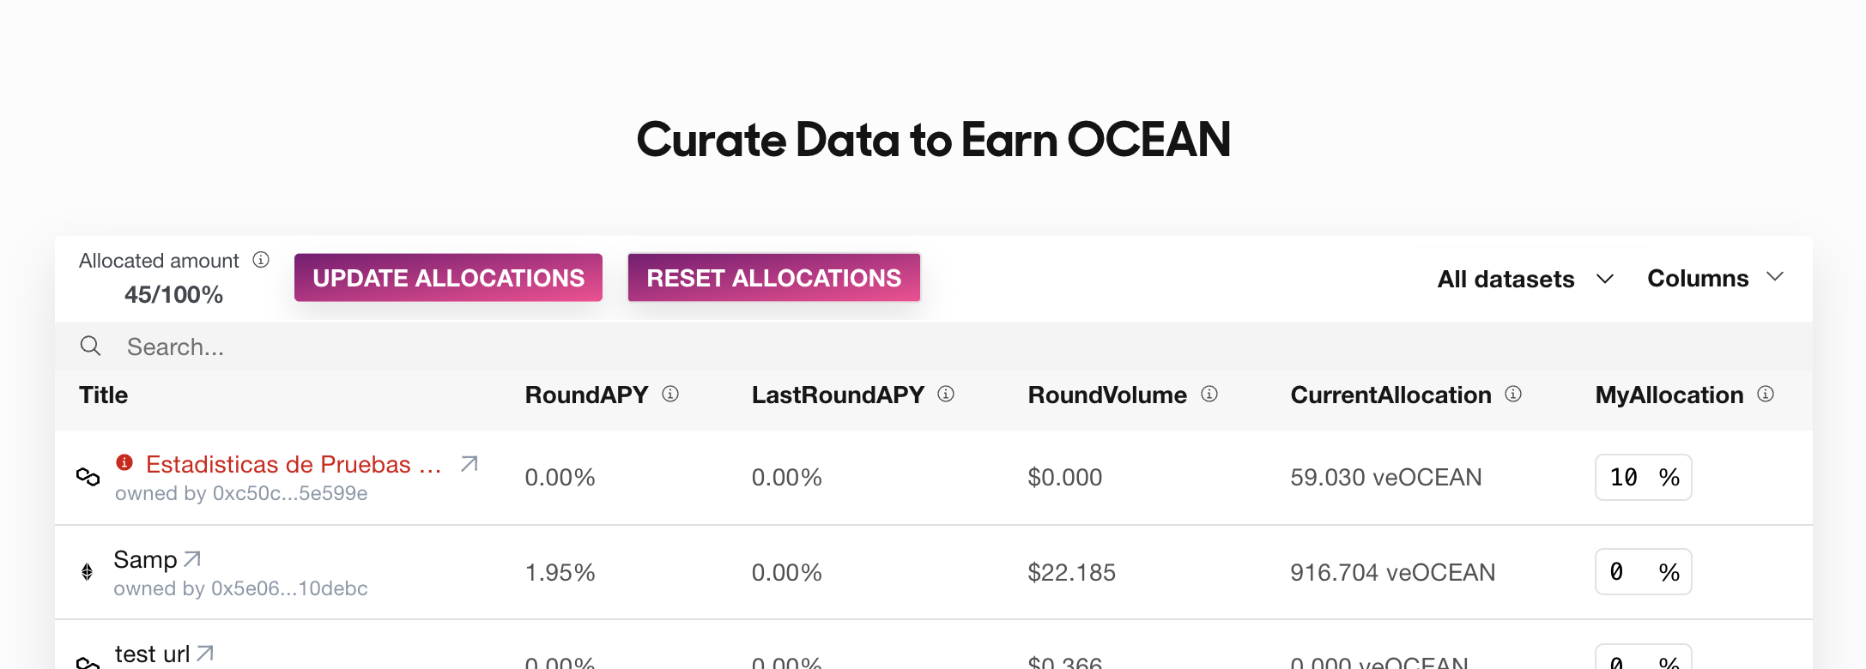1866x669 pixels.
Task: Edit Estadisticas allocation percent field showing 10
Action: tap(1626, 477)
